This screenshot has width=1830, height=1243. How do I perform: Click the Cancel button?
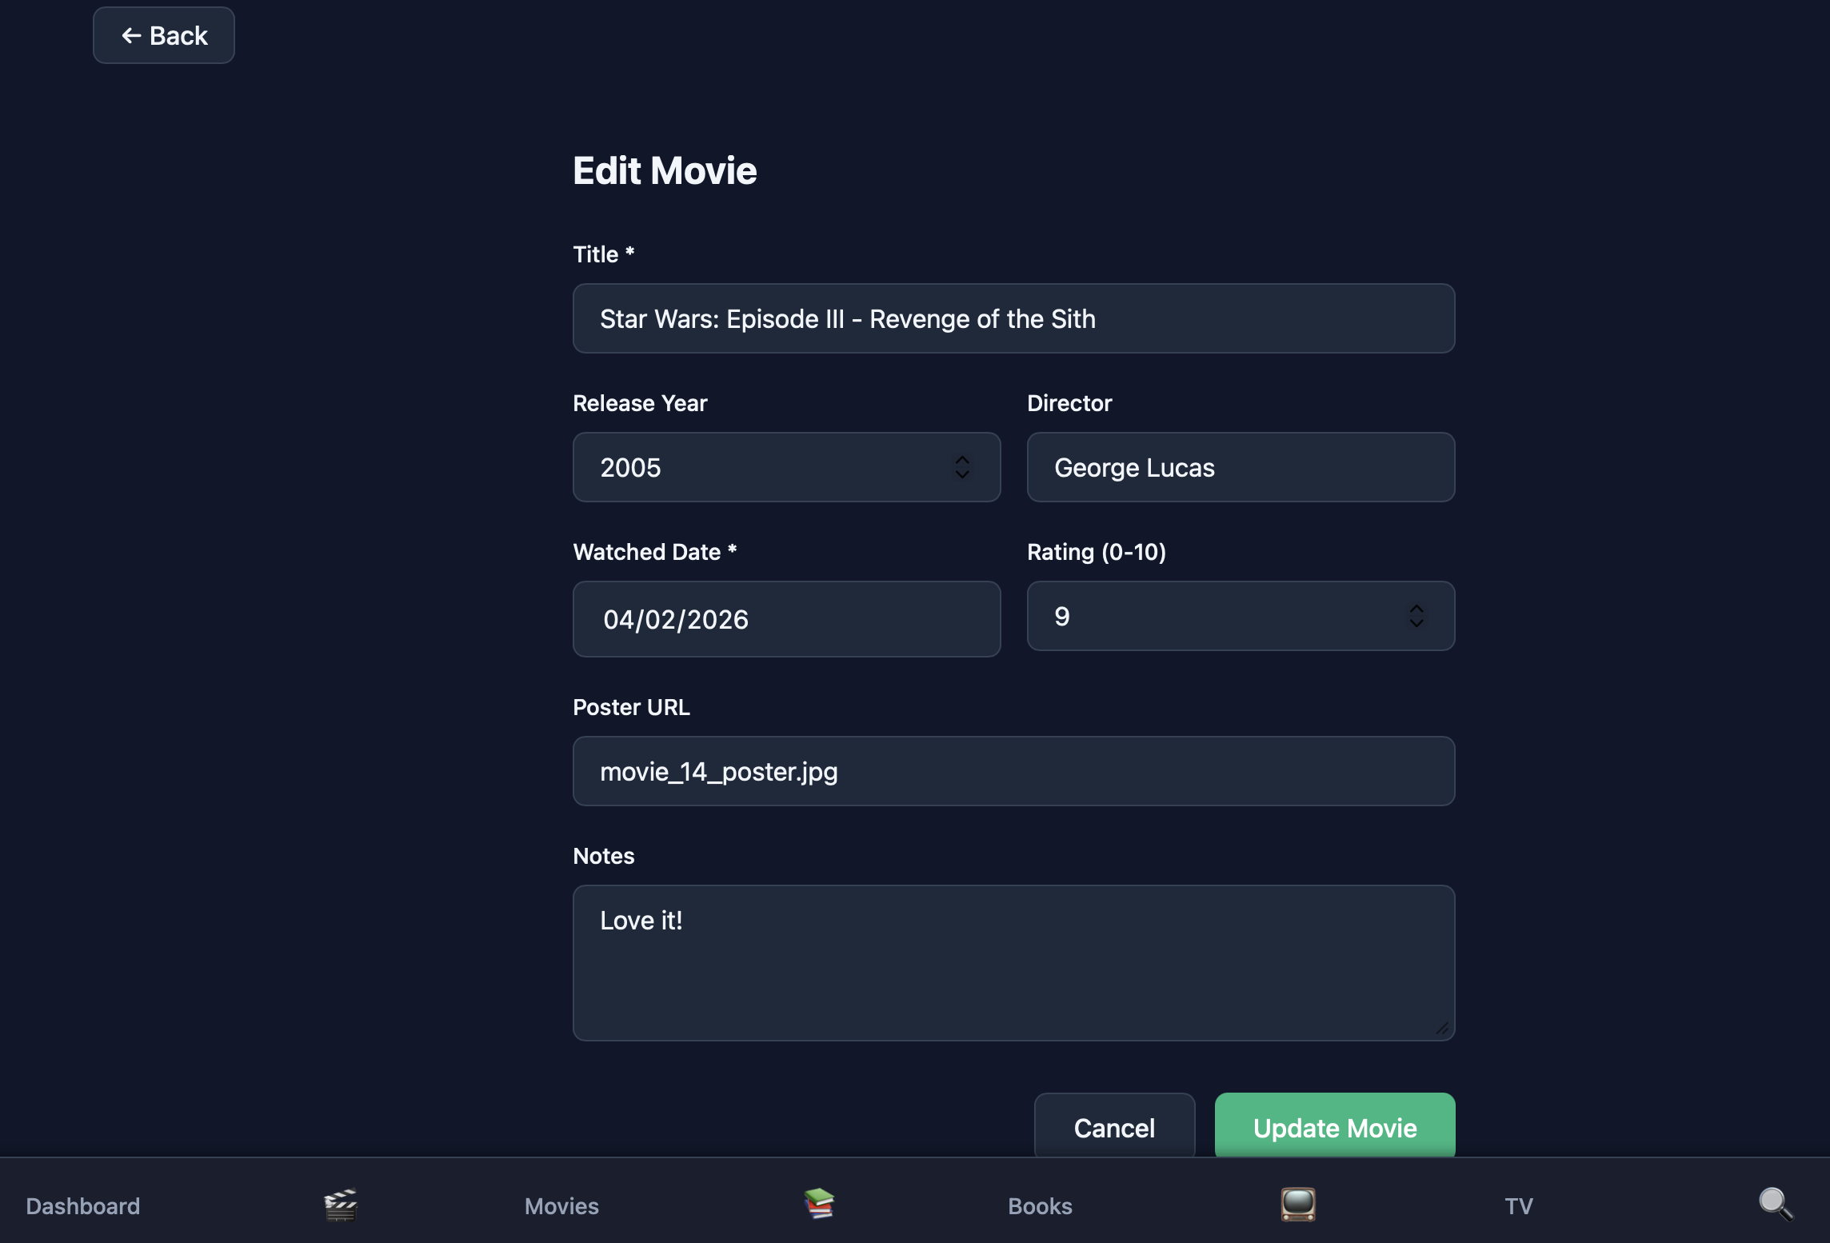[x=1114, y=1128]
